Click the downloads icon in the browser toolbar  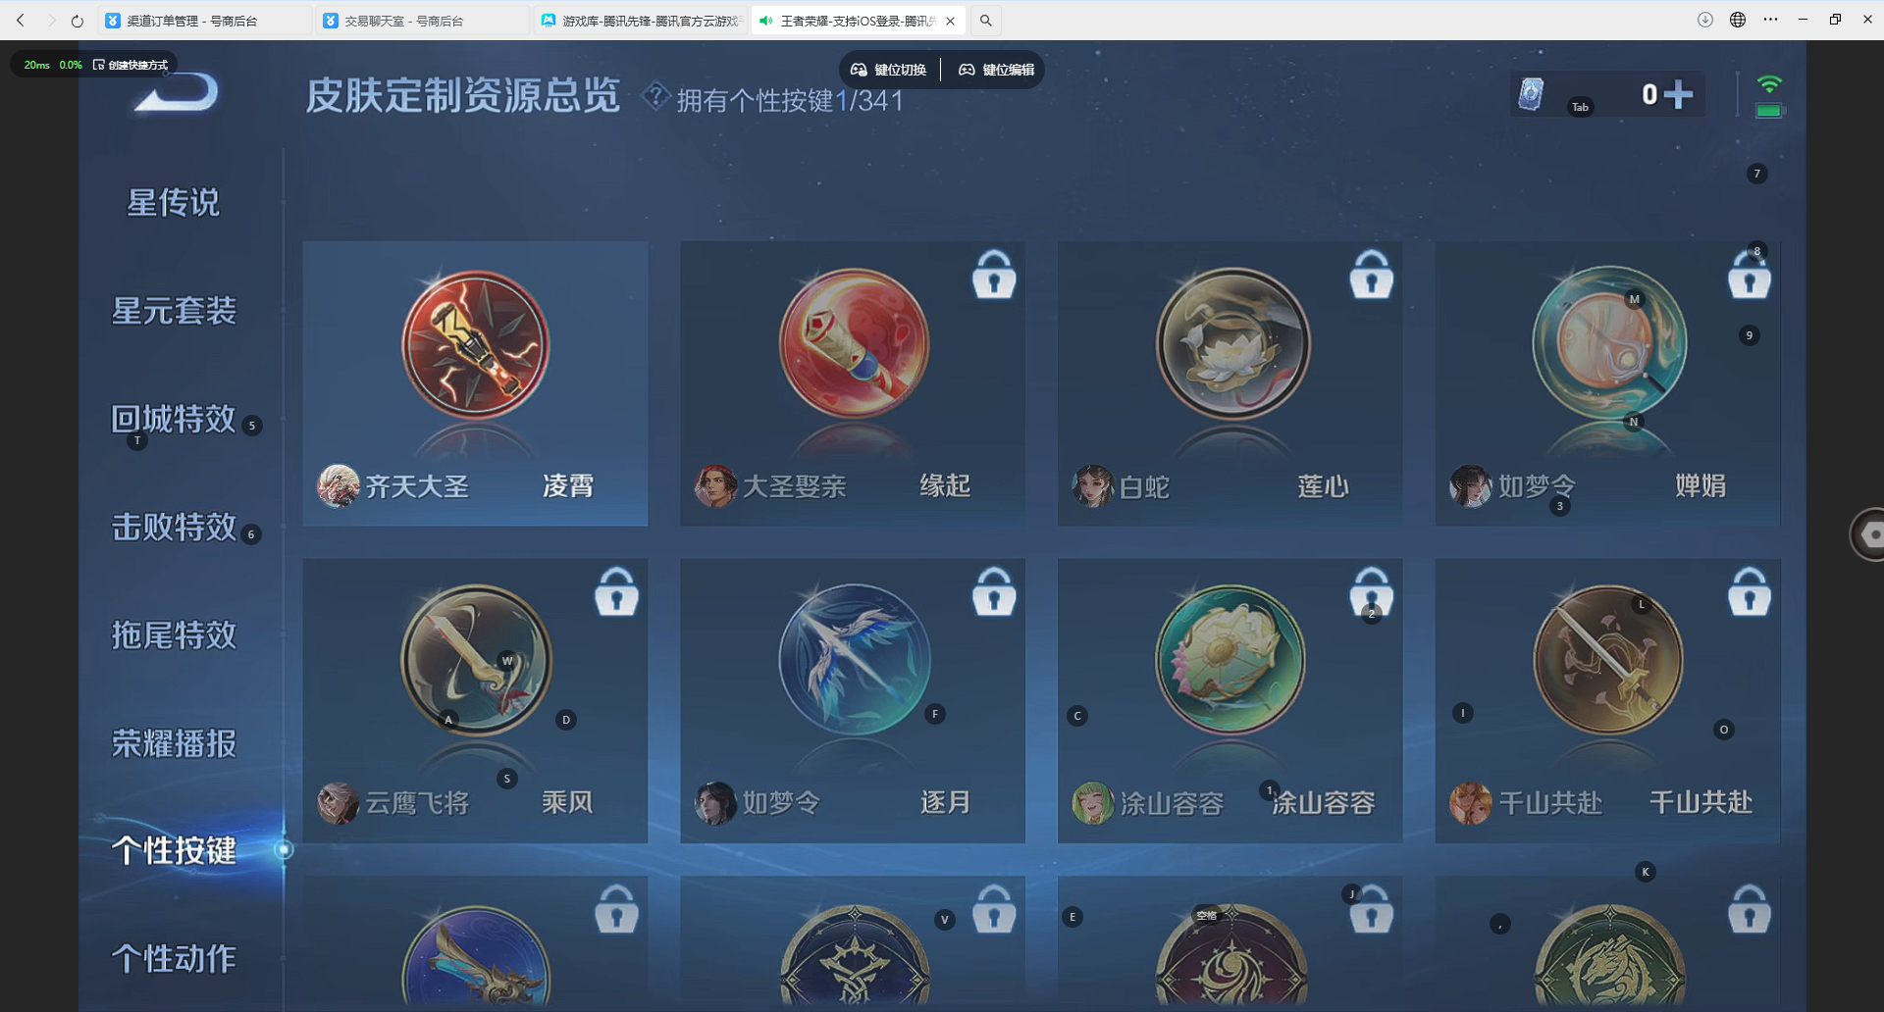point(1704,20)
